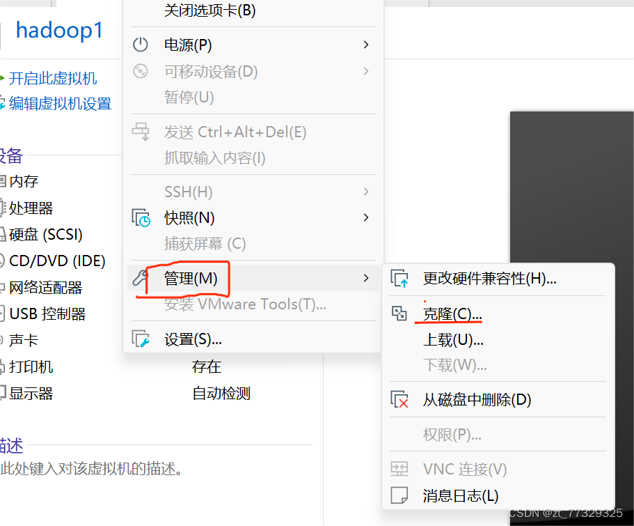Click the 自动检测 value for the display
The width and height of the screenshot is (634, 526).
pyautogui.click(x=221, y=393)
